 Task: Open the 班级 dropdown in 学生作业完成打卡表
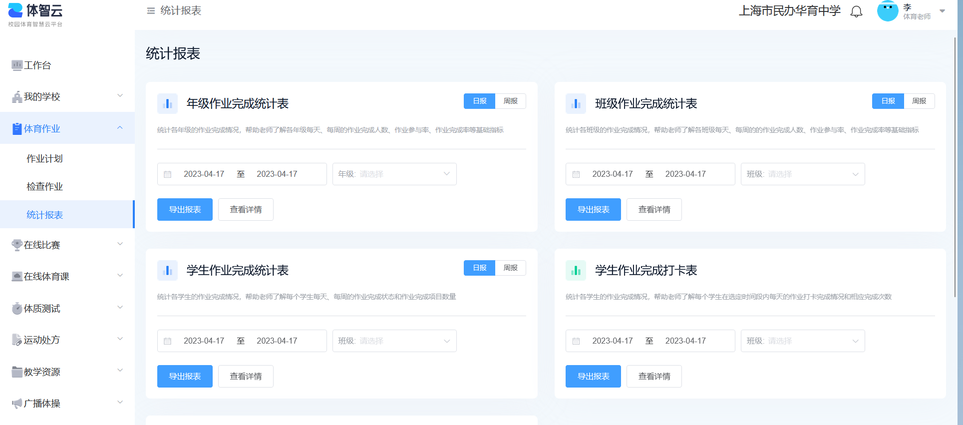coord(803,341)
